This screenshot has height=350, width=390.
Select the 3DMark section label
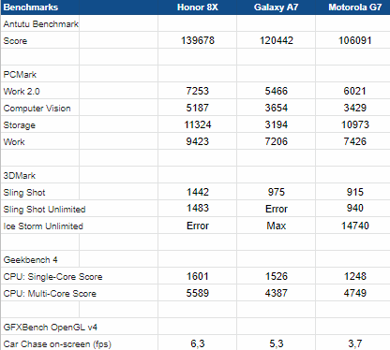click(x=20, y=176)
